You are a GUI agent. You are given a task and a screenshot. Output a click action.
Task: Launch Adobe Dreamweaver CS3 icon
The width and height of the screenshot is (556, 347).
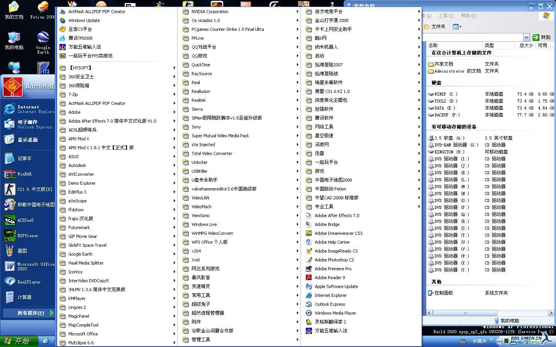(x=309, y=233)
